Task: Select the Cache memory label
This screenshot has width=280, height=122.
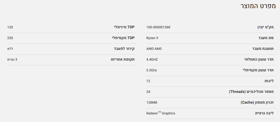Action: (x=257, y=103)
